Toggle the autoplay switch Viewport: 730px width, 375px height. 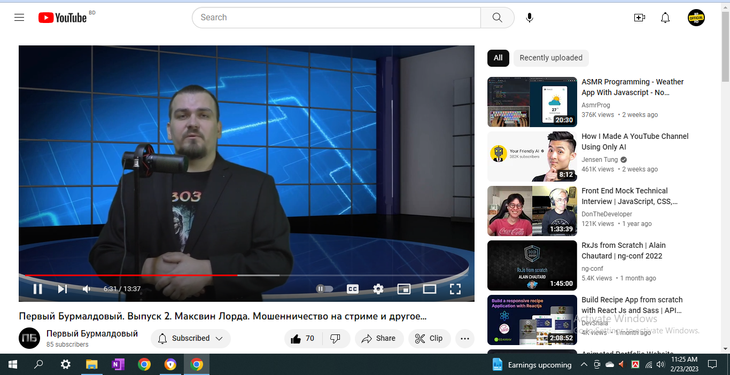pos(324,289)
